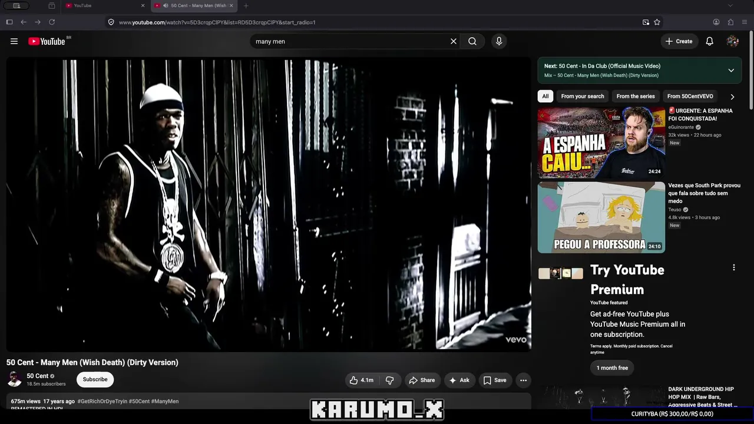Click the address bar URL
Image resolution: width=754 pixels, height=424 pixels.
click(x=217, y=22)
